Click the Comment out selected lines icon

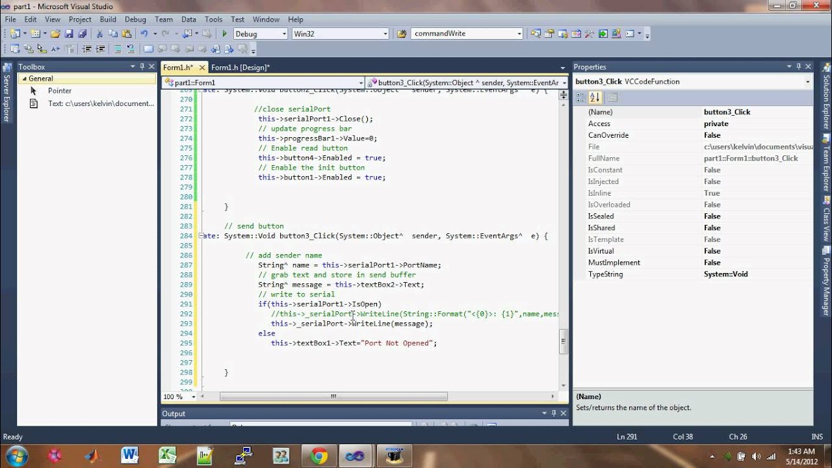point(118,49)
